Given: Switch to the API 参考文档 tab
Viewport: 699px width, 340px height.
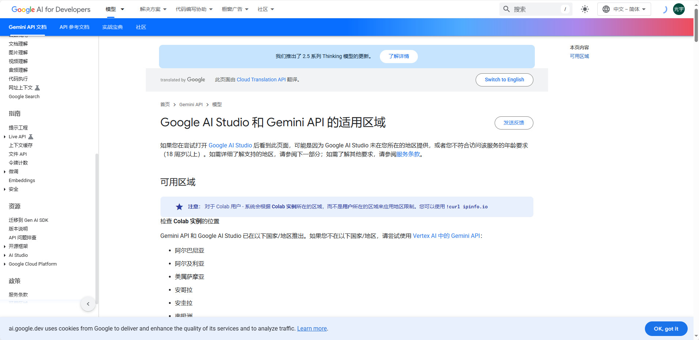Looking at the screenshot, I should pos(74,27).
